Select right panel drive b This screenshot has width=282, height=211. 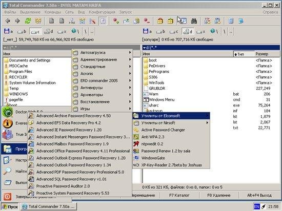click(160, 31)
